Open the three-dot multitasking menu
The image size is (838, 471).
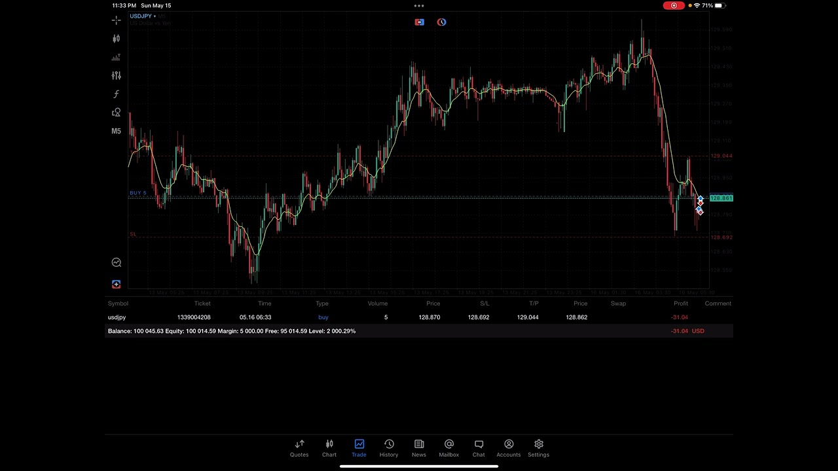pyautogui.click(x=419, y=5)
